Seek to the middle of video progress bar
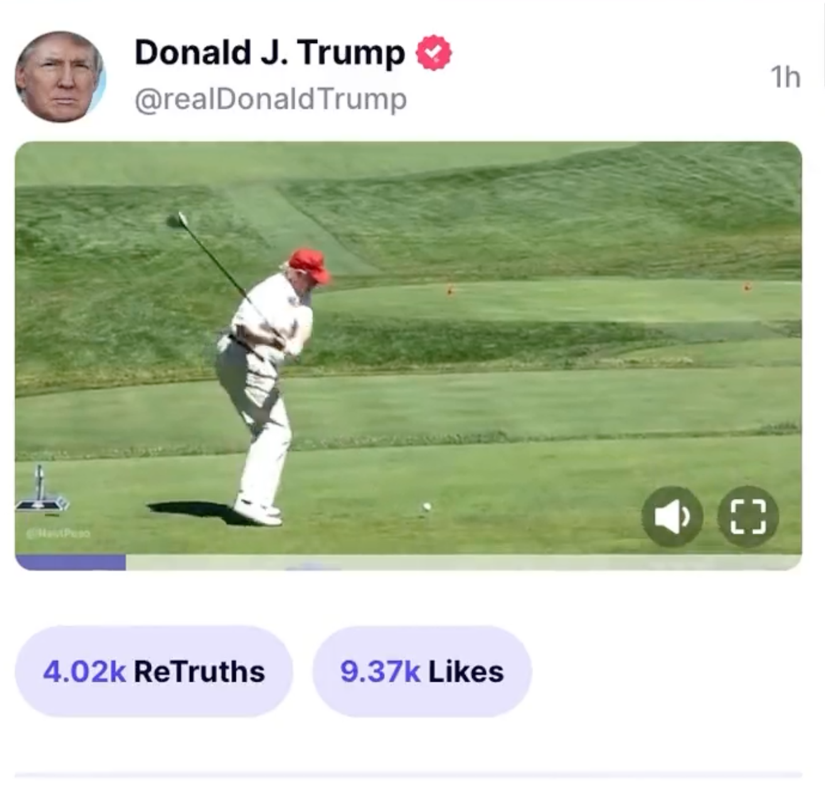 click(x=409, y=563)
